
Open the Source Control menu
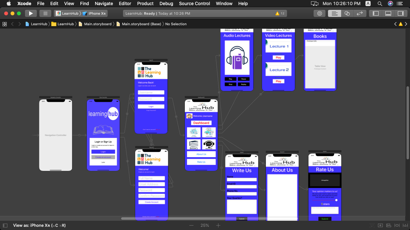point(194,4)
